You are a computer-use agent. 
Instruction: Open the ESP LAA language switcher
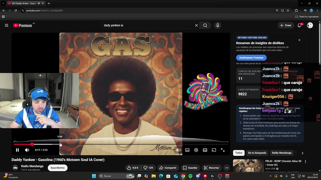(293, 176)
